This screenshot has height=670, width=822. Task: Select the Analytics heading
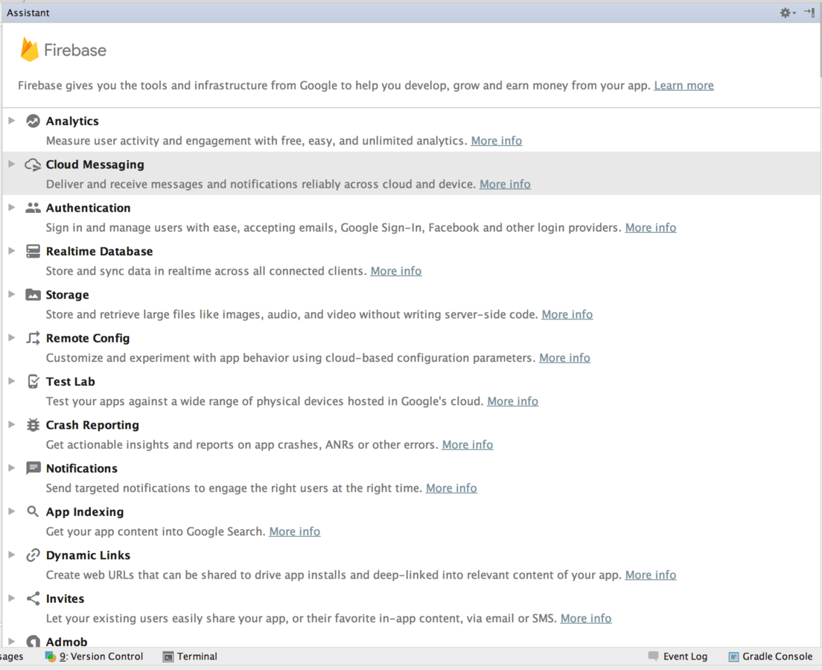pos(72,121)
